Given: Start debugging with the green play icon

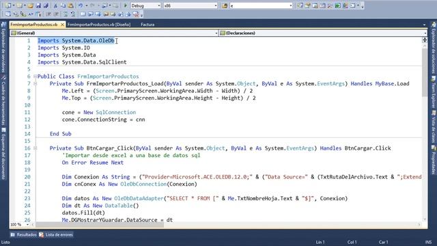Looking at the screenshot, I should click(126, 5).
